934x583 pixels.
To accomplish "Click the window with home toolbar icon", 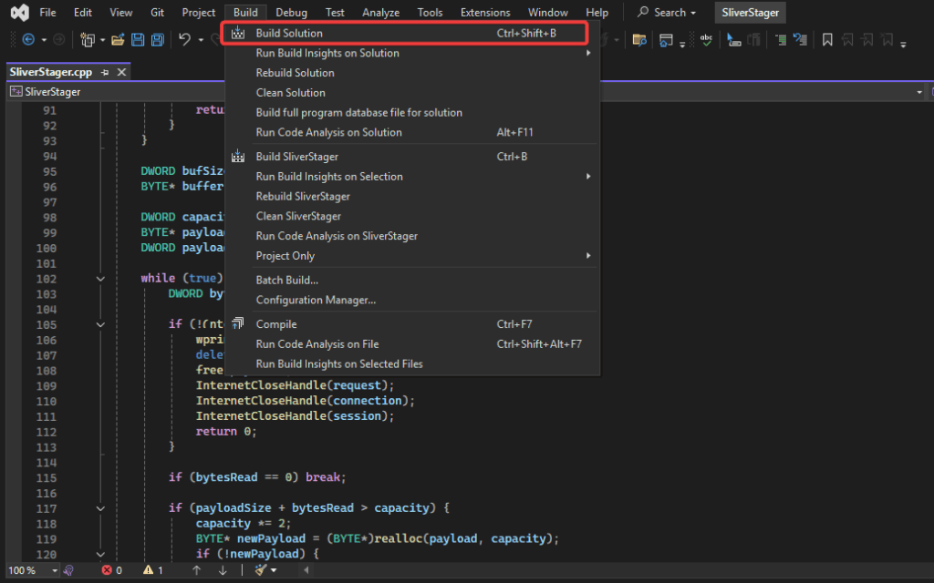I will [666, 40].
